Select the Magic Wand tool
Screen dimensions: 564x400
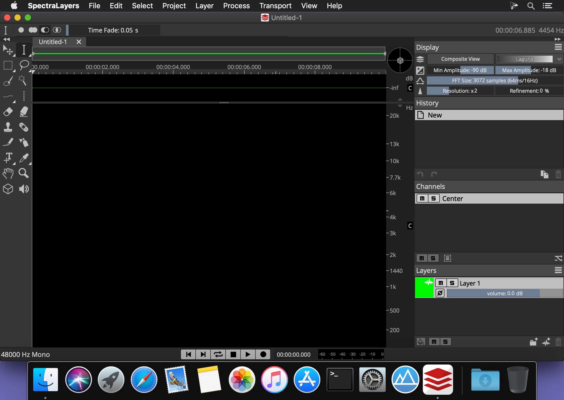click(x=23, y=81)
